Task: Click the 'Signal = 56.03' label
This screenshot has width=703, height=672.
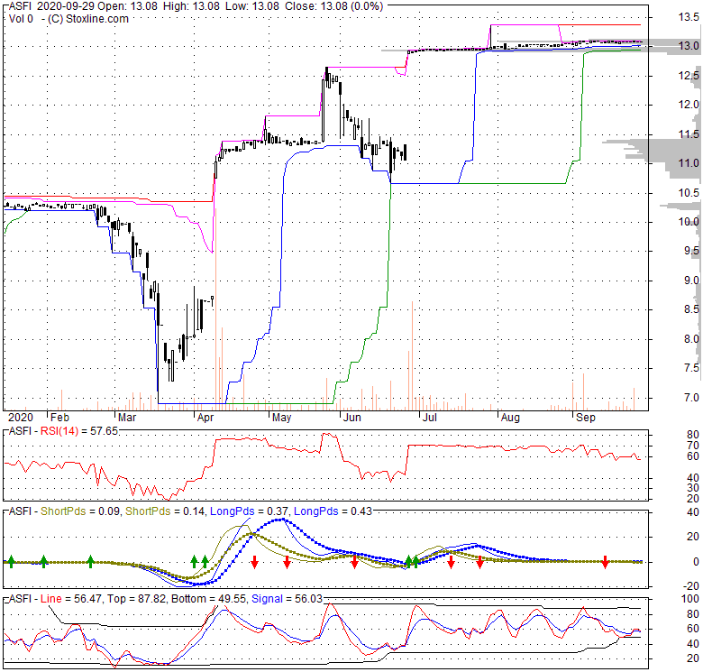Action: tap(287, 599)
